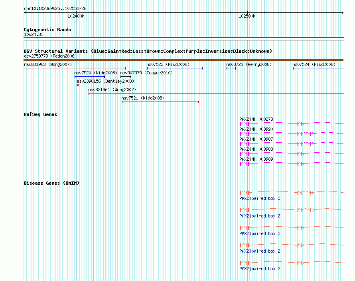Click the PAX2|NM_003988 transcript label

coord(256,149)
